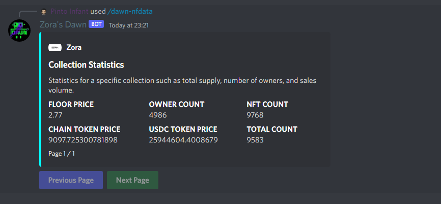441x204 pixels.
Task: Click the Chain Token Price value
Action: 83,140
